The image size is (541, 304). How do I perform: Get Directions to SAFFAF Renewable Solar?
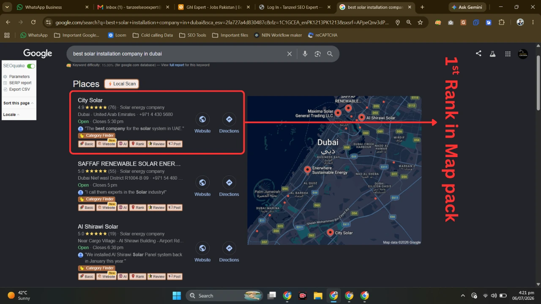point(229,183)
